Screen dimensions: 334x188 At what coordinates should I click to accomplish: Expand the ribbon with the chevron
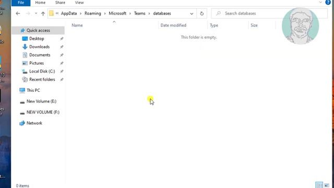tap(320, 2)
